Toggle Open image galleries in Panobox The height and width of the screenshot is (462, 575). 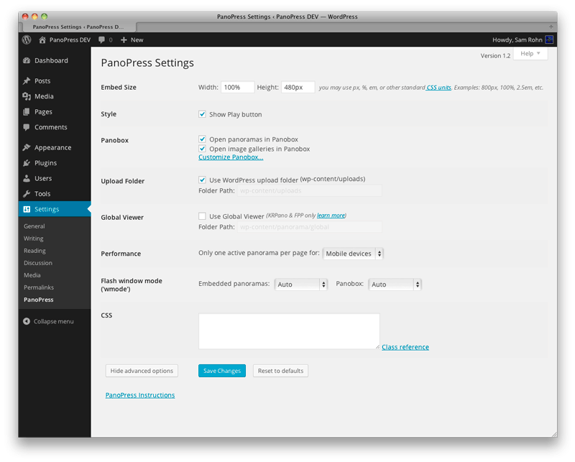tap(202, 149)
